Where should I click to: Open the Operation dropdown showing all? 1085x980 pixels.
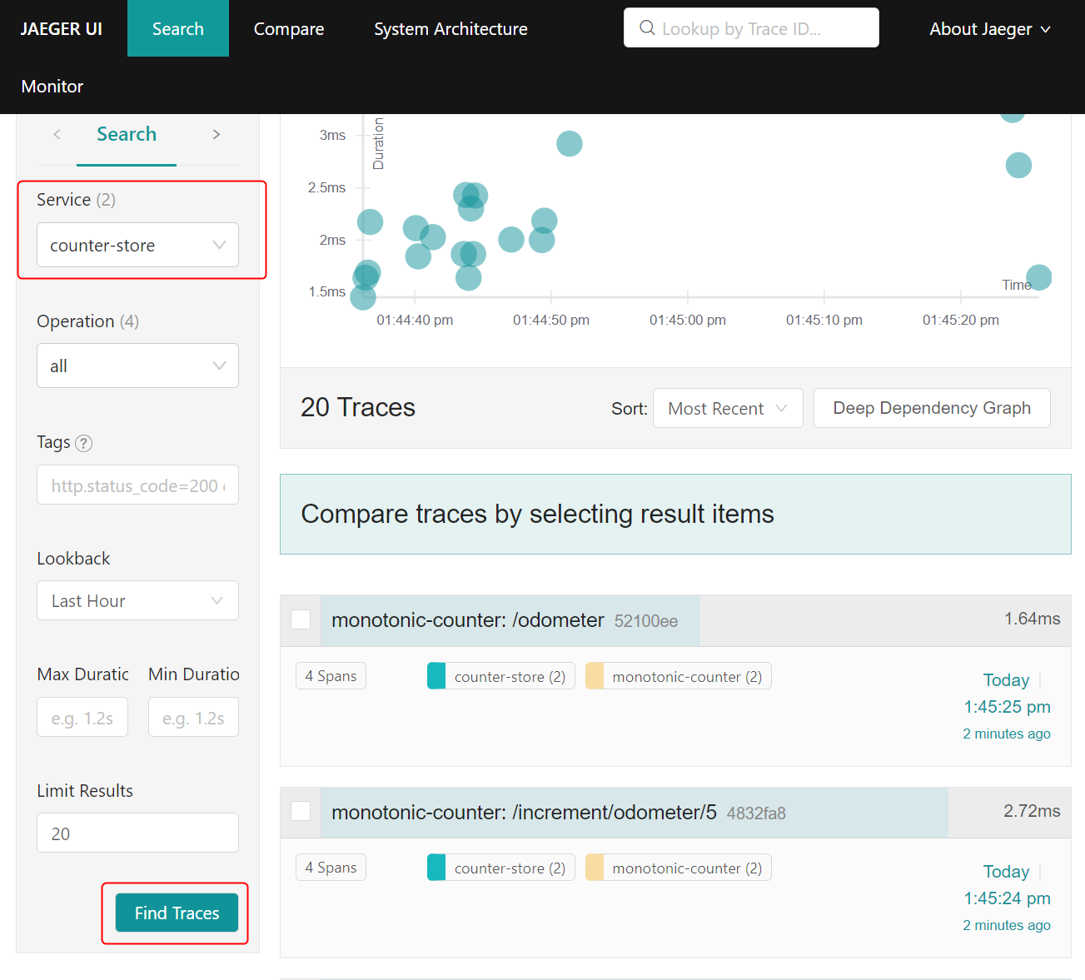(137, 366)
